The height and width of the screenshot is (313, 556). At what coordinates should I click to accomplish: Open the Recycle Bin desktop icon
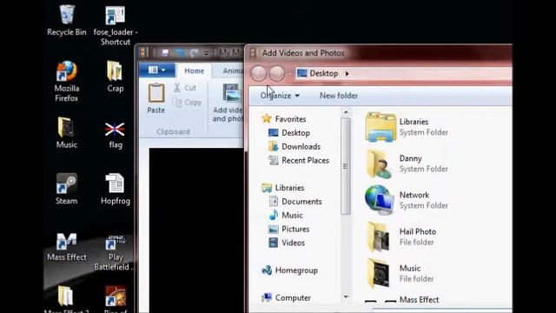[x=67, y=21]
